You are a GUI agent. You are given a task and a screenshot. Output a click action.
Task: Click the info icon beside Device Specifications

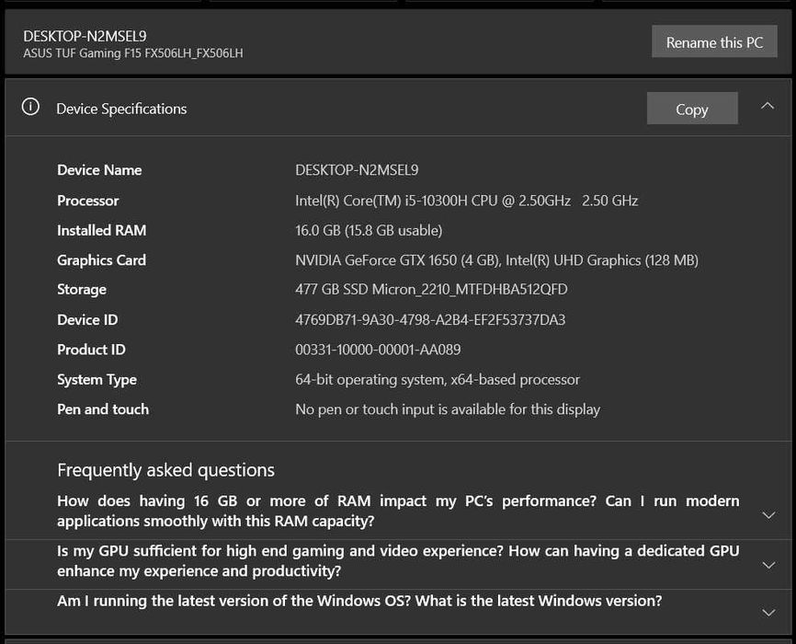(30, 107)
